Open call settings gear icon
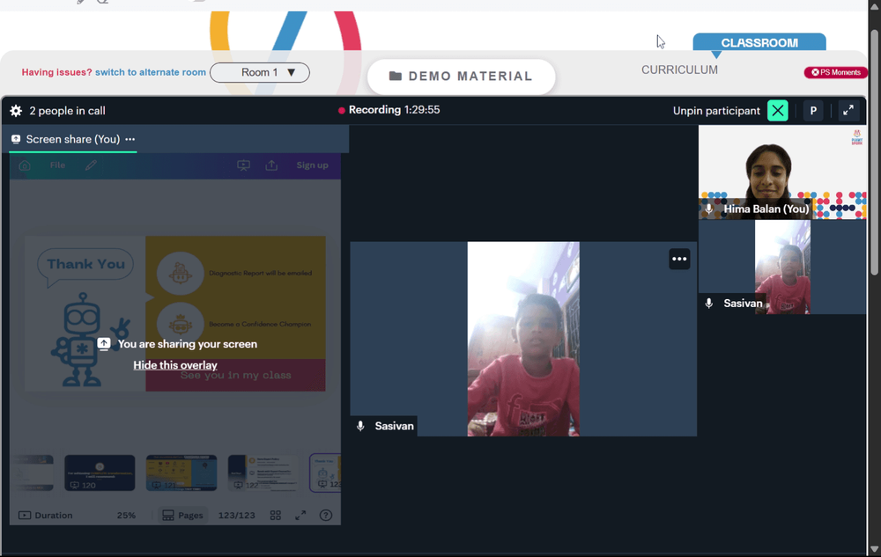 (x=16, y=111)
